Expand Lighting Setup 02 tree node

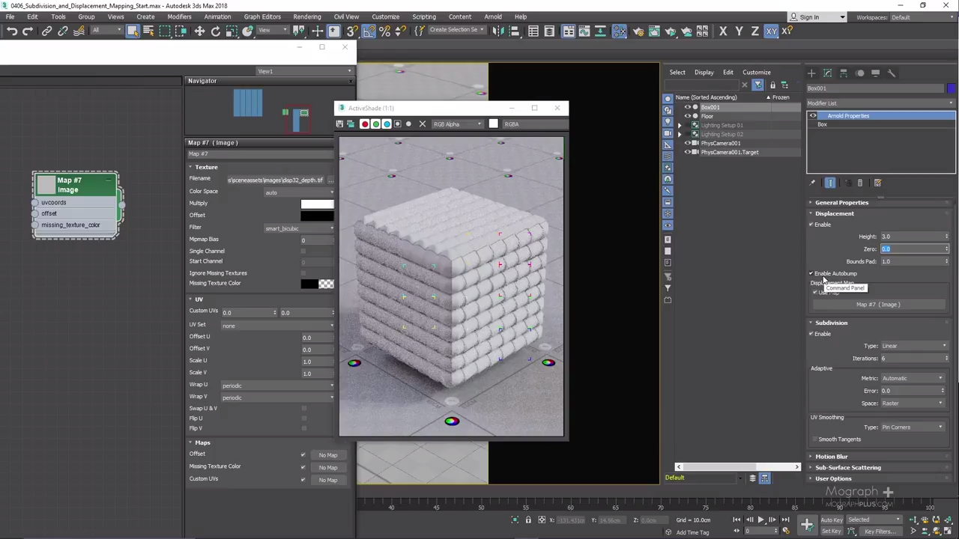coord(680,134)
